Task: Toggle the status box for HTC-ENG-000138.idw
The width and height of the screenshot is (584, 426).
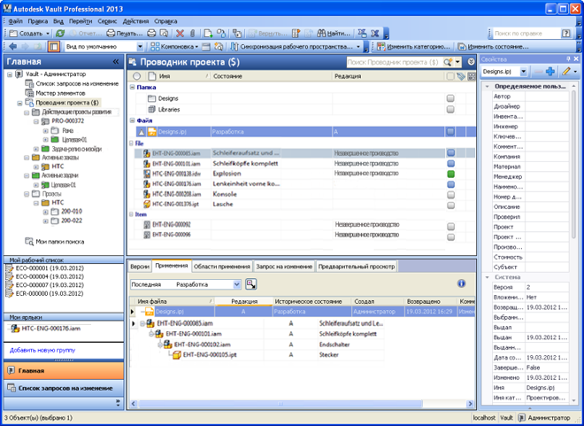Action: (x=450, y=174)
